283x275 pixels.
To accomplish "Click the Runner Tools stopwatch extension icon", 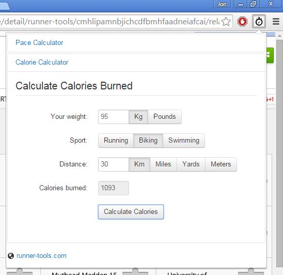I will 259,22.
